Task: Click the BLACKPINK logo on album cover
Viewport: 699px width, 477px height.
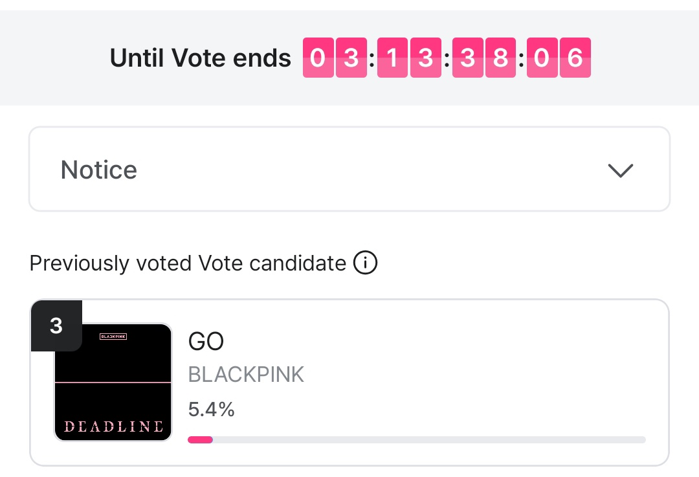Action: pos(113,337)
